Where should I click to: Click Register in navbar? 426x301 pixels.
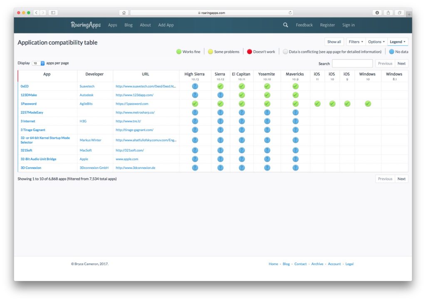click(327, 25)
